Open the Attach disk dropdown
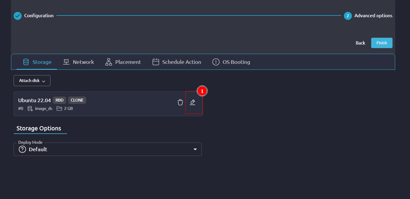Screen dimensions: 410x199 32,80
